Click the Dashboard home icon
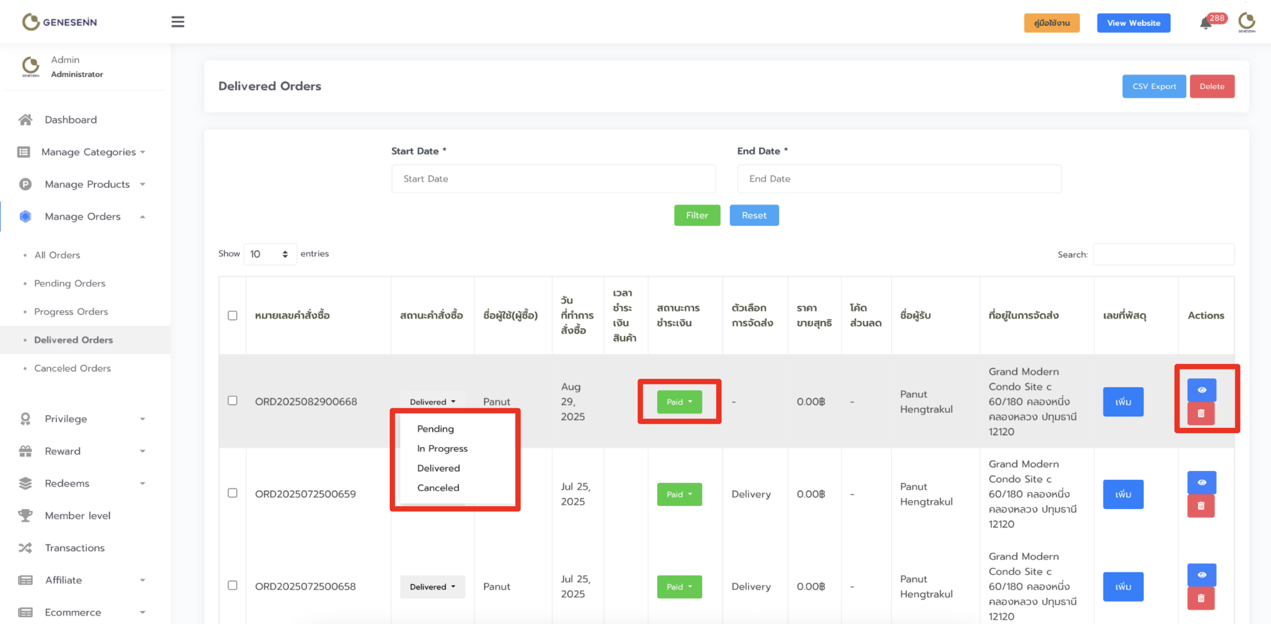This screenshot has height=624, width=1271. tap(25, 120)
